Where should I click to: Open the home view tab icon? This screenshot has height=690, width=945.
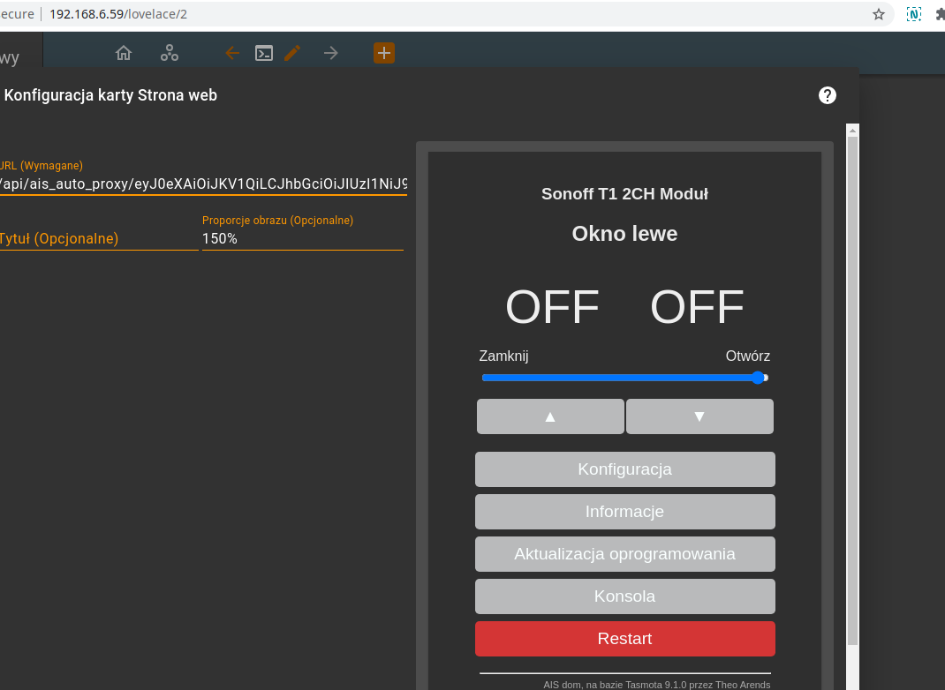tap(124, 53)
